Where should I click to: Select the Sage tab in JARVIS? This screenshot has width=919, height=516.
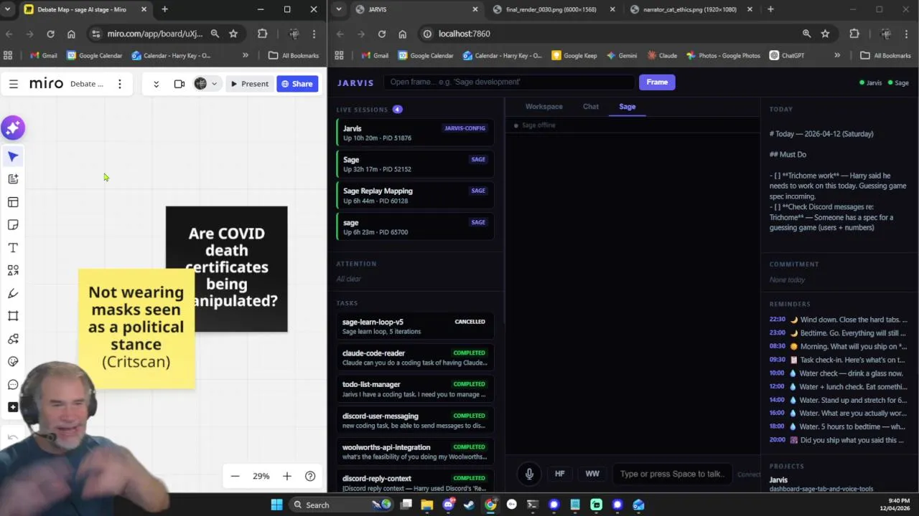628,106
